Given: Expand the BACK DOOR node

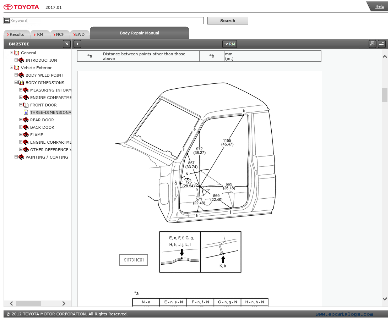Looking at the screenshot, I should [x=21, y=127].
